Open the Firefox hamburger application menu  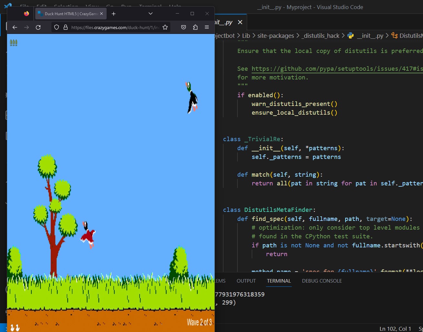207,27
